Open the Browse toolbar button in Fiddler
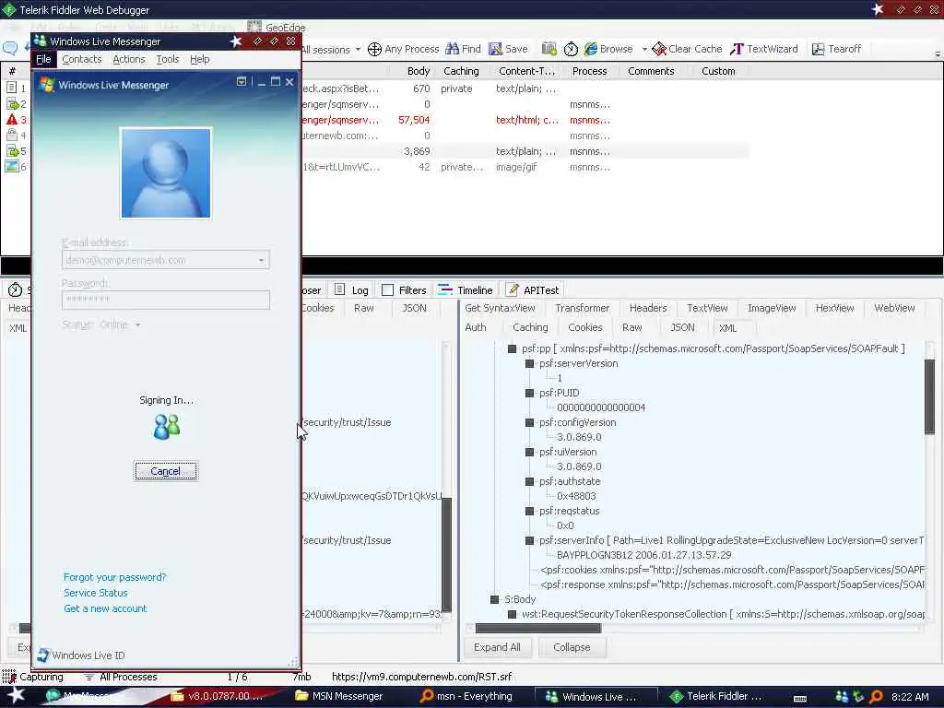 [608, 49]
